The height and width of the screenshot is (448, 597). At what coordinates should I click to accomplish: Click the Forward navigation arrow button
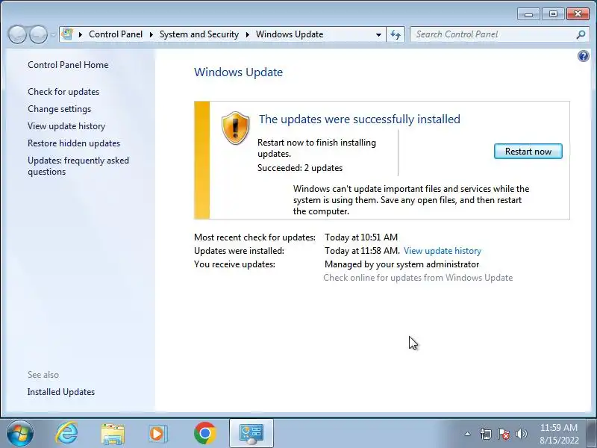click(38, 34)
